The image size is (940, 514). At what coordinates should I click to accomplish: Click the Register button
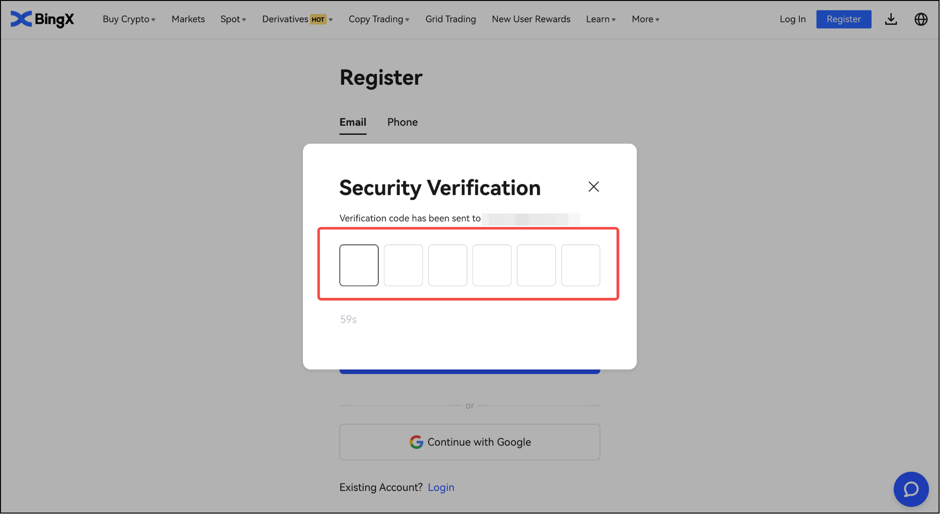(x=843, y=19)
